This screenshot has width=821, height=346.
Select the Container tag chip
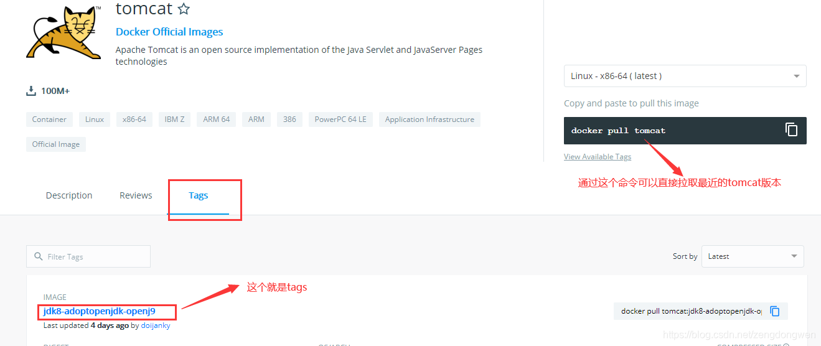click(49, 119)
